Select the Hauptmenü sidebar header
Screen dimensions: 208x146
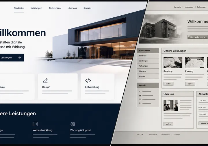coord(148,50)
